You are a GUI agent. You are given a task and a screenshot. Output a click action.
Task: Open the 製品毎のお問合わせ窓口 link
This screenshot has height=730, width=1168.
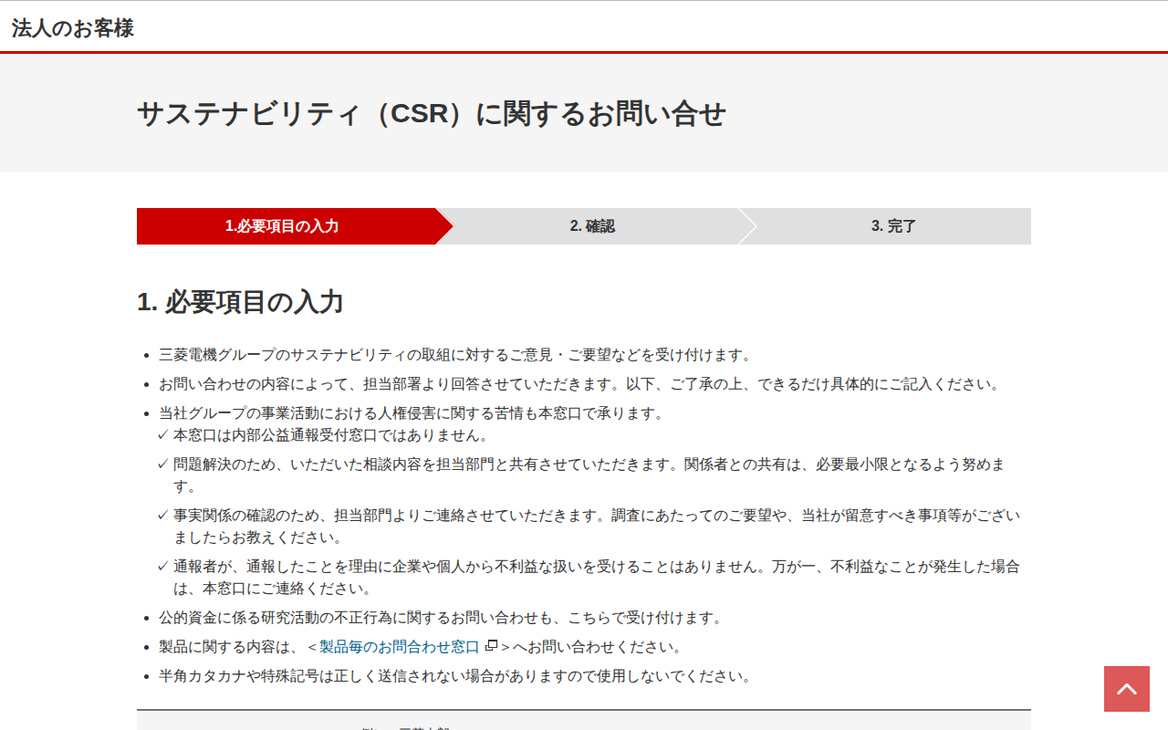click(397, 647)
